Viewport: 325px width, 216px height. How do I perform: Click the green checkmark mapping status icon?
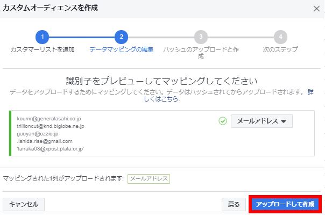click(x=223, y=121)
